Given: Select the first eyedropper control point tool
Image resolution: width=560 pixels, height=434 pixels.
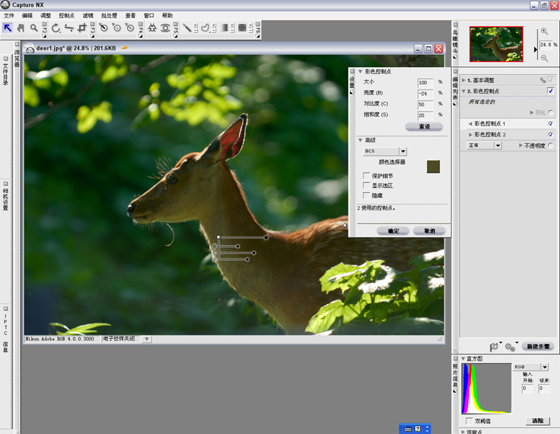Looking at the screenshot, I should point(104,27).
